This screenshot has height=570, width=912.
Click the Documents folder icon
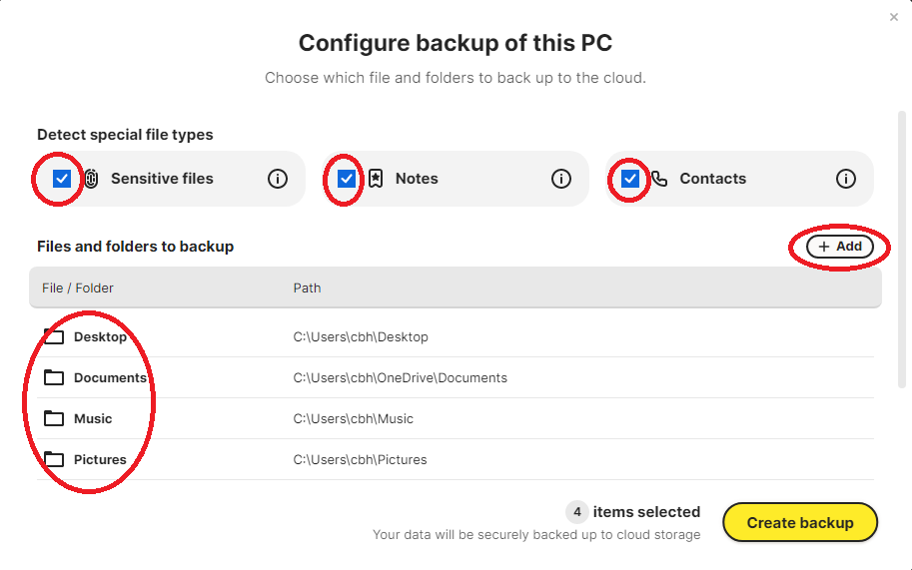click(x=54, y=377)
